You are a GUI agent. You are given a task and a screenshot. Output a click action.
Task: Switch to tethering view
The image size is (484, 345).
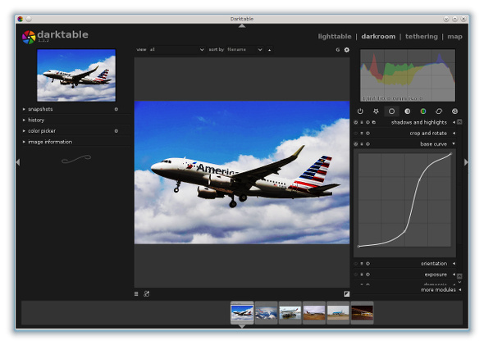click(422, 36)
